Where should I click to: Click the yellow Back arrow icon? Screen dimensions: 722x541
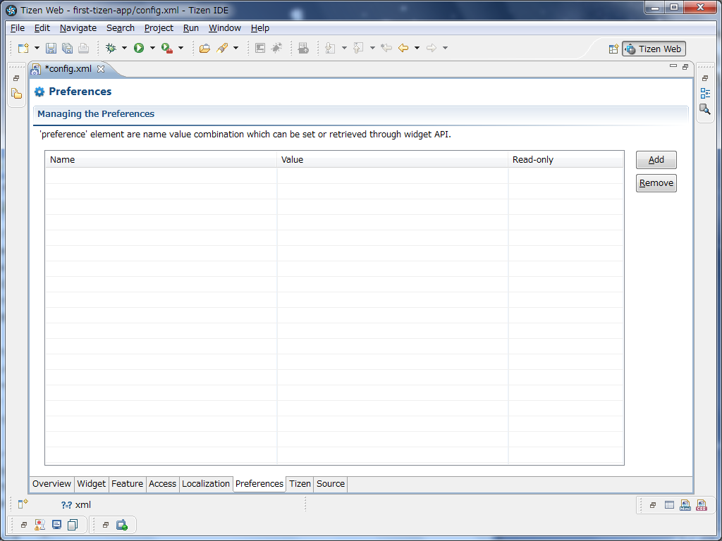click(x=403, y=48)
